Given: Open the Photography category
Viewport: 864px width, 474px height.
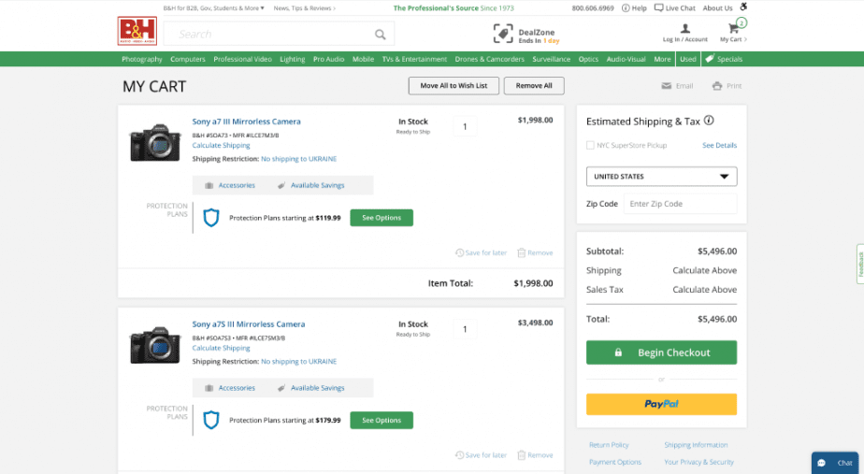Looking at the screenshot, I should tap(142, 59).
